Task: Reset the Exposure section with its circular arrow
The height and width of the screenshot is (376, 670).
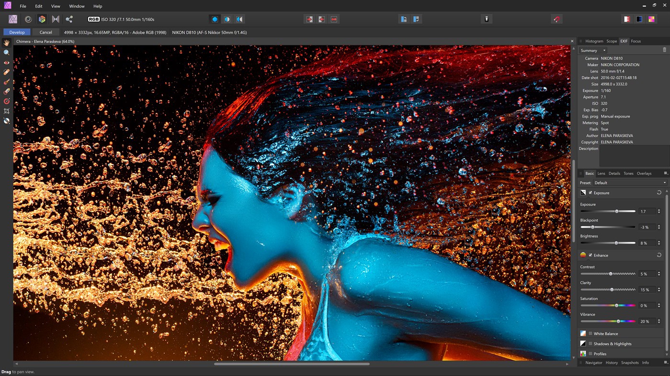Action: click(x=659, y=193)
